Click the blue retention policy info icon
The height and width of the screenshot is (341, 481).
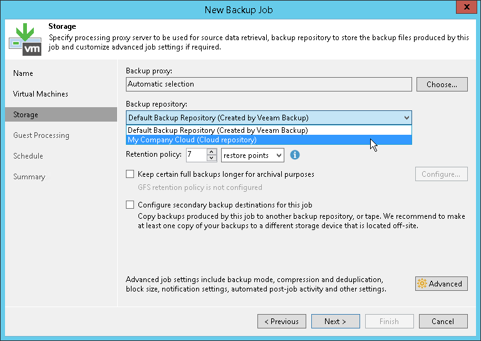coord(295,155)
